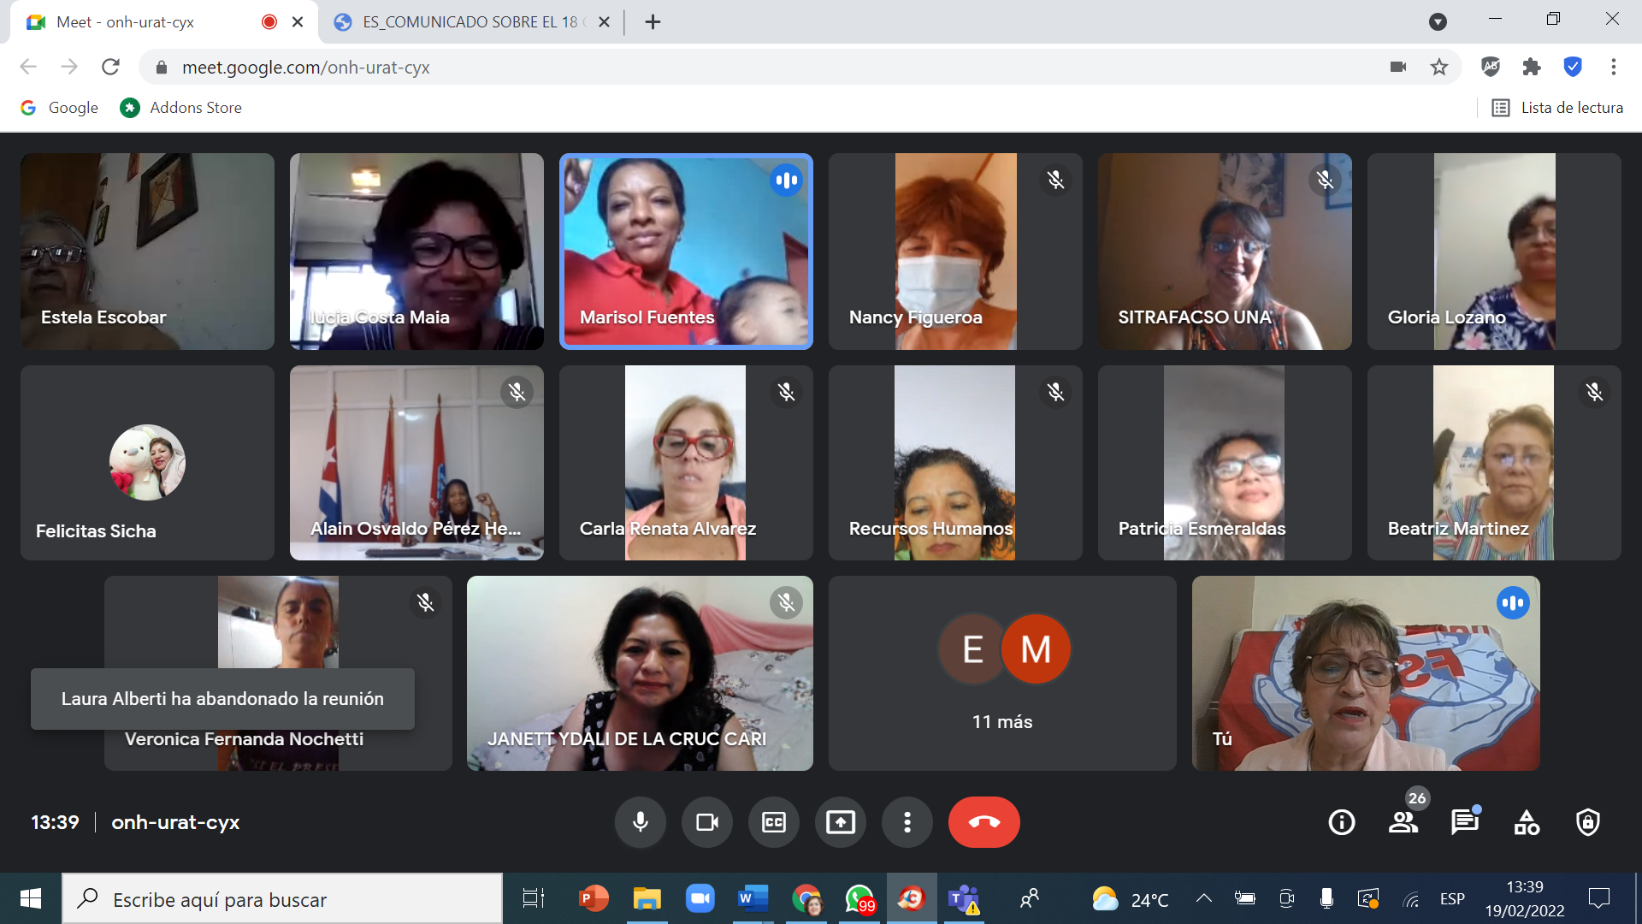
Task: Switch to the Meet - onh-urat-cyx tab
Action: [162, 22]
